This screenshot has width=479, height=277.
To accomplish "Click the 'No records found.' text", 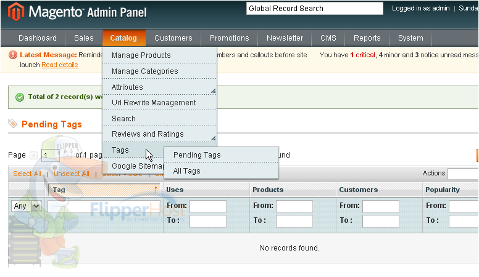I will pos(289,247).
